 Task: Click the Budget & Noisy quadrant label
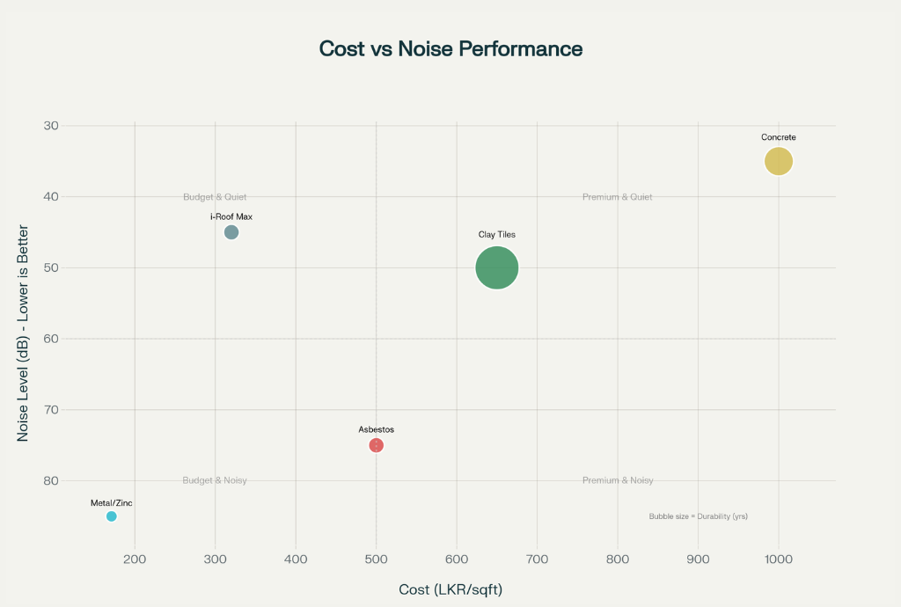(213, 480)
